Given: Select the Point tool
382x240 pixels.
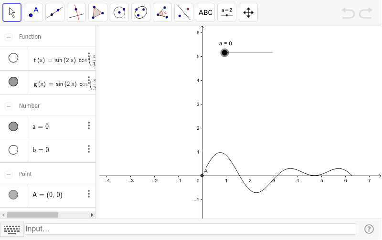Looking at the screenshot, I should click(x=33, y=12).
